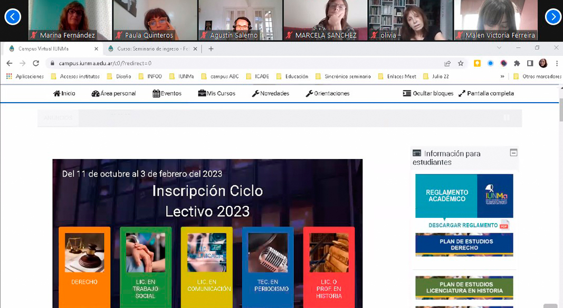Select the green Lic. en Trabajo Social card
The height and width of the screenshot is (308, 563).
146,267
